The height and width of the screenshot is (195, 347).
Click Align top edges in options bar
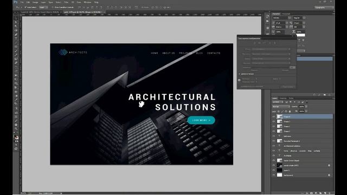[80, 7]
